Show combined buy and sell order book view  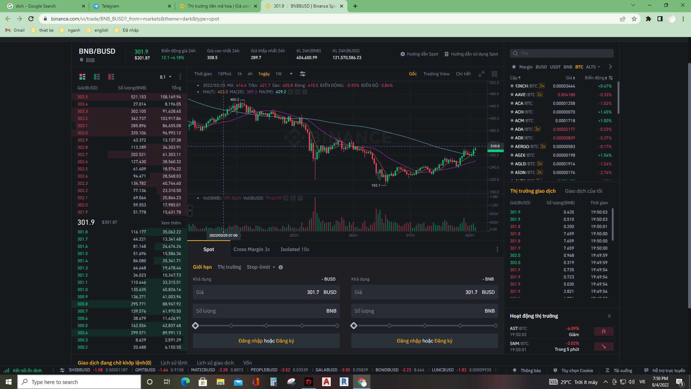[82, 77]
